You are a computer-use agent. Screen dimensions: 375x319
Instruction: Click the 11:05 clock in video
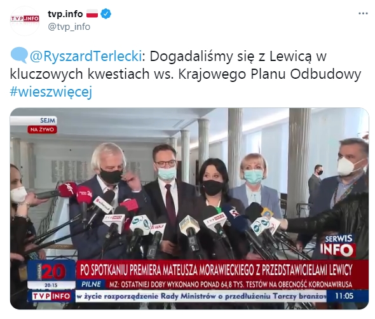pos(344,295)
